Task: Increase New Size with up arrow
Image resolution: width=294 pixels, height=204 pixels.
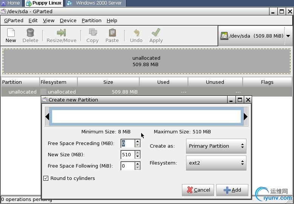Action: click(138, 153)
